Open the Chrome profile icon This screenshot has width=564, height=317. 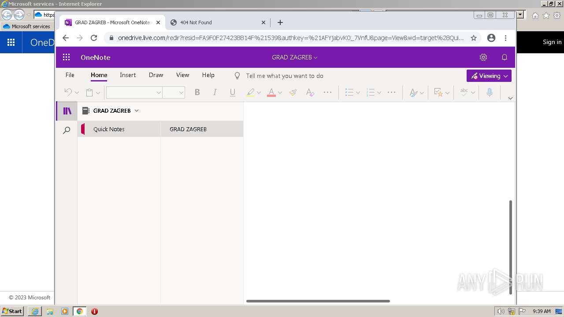point(491,38)
